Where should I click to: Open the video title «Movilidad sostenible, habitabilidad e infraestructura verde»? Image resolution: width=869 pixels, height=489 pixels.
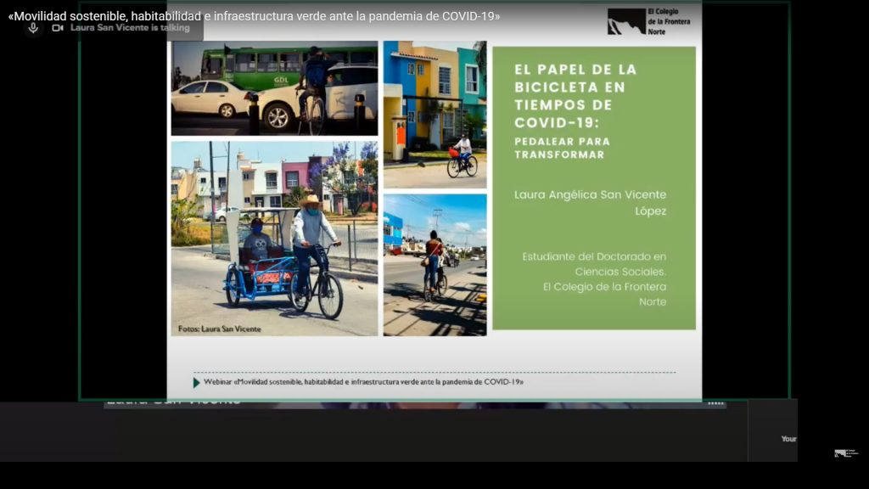point(255,16)
